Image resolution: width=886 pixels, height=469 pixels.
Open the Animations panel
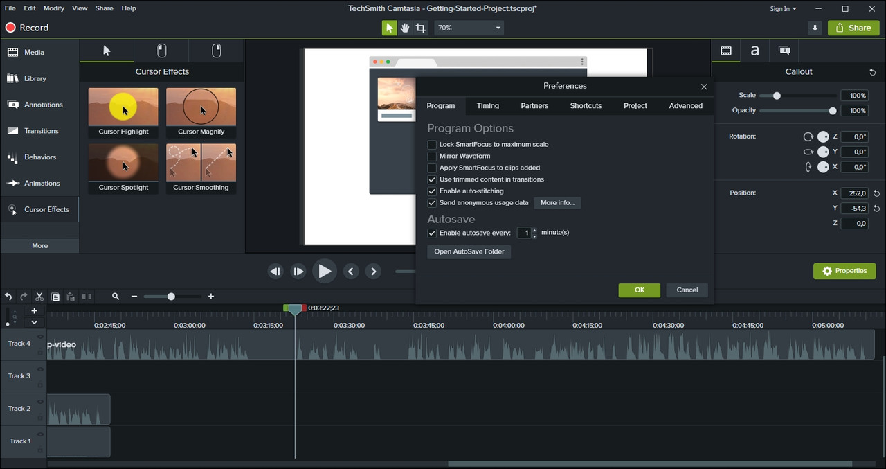coord(39,184)
